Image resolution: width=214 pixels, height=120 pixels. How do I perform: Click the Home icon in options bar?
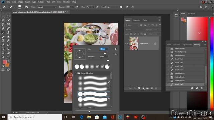point(4,7)
